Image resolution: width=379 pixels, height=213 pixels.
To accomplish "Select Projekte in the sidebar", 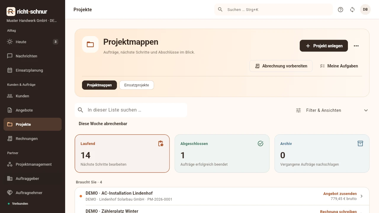I will coord(33,124).
